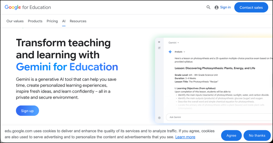Click the blue Gemini sparkle icon
This screenshot has width=273, height=143.
170,52
